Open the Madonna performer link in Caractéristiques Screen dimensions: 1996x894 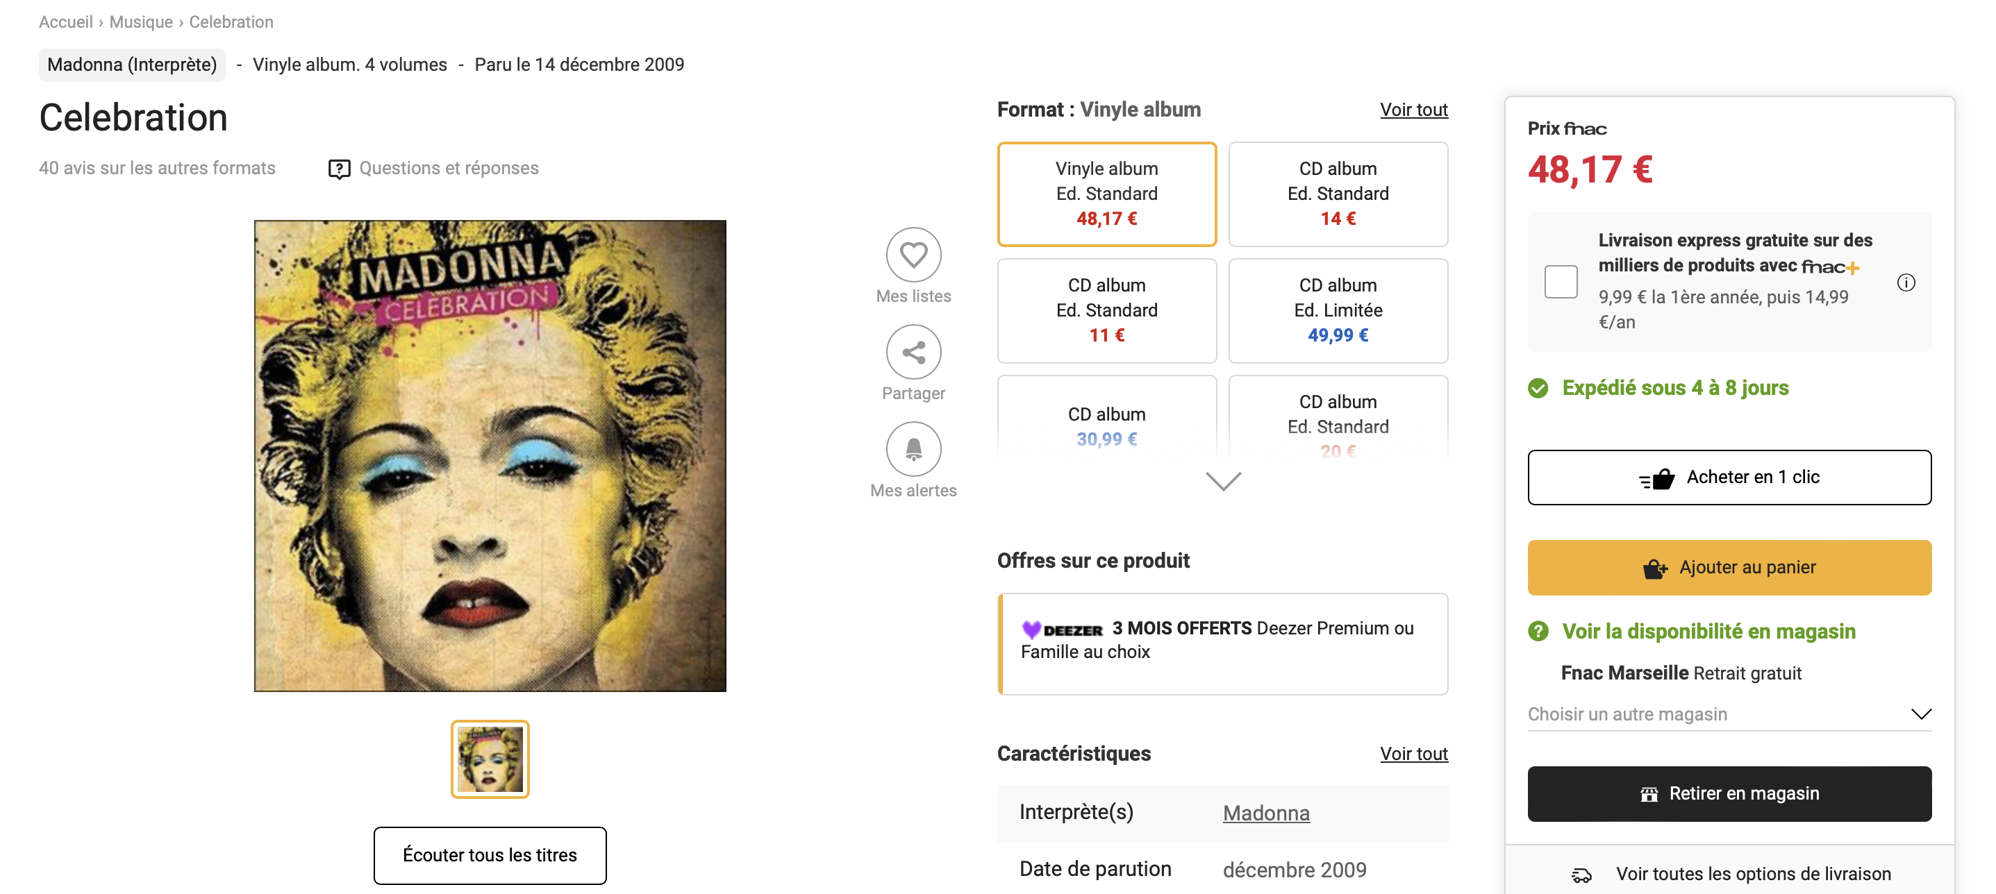1266,813
